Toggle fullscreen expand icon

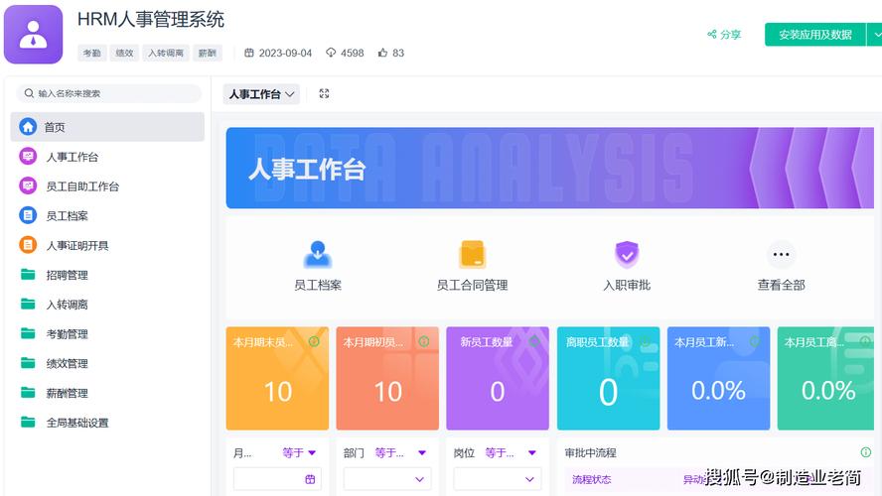pyautogui.click(x=324, y=94)
